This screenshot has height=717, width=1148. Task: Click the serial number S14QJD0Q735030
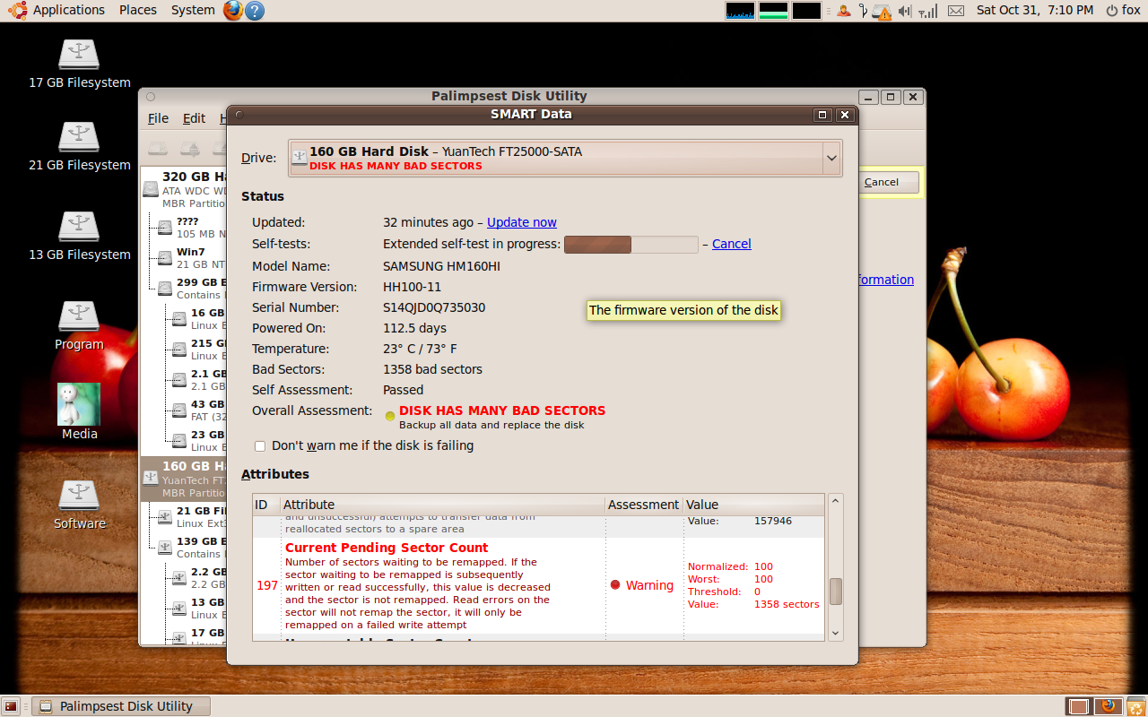434,307
